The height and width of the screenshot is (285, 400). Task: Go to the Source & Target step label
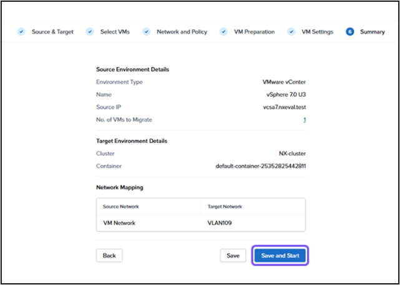(x=52, y=32)
